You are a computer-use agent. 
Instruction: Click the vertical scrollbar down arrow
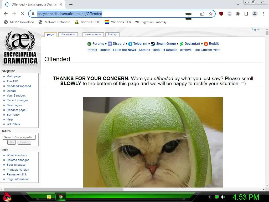(267, 185)
